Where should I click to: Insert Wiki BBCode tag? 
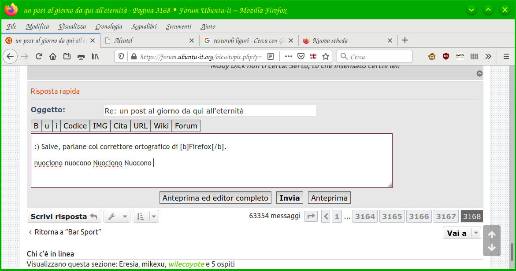coord(161,126)
